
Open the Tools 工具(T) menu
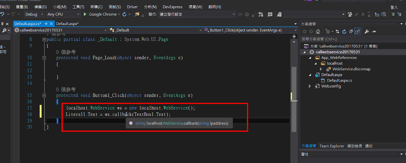coord(78,7)
